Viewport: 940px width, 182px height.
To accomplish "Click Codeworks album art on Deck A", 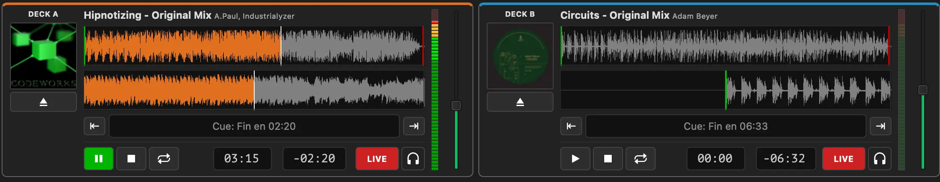I will point(43,56).
